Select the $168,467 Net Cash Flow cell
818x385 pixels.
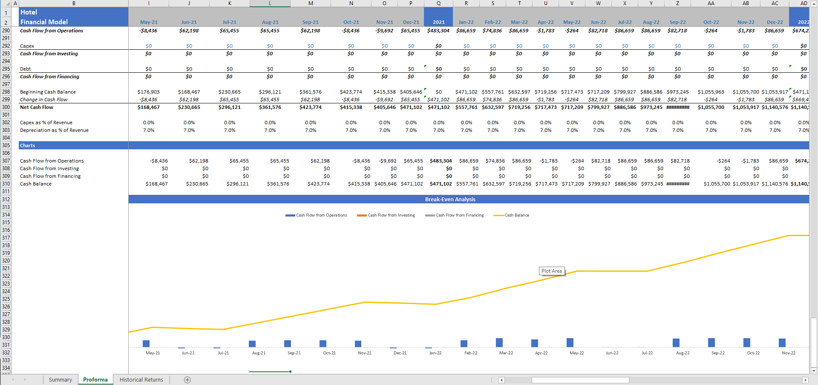149,107
